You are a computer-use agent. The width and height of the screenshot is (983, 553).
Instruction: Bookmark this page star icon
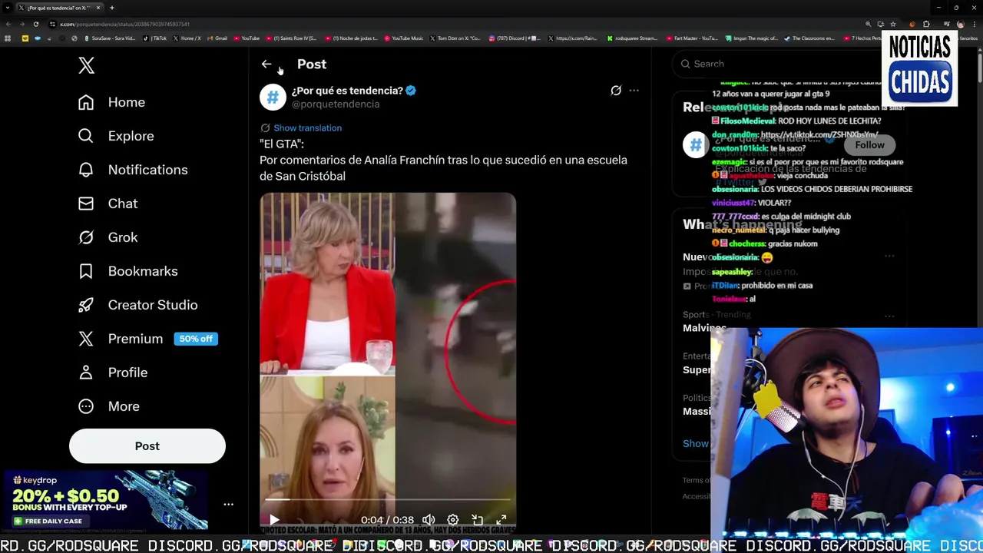tap(892, 24)
